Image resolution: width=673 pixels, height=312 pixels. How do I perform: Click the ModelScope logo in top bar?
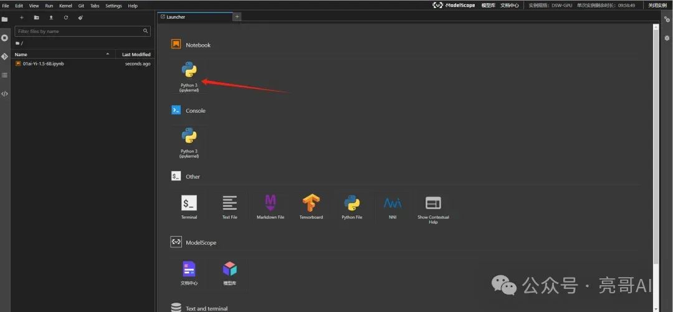point(454,5)
